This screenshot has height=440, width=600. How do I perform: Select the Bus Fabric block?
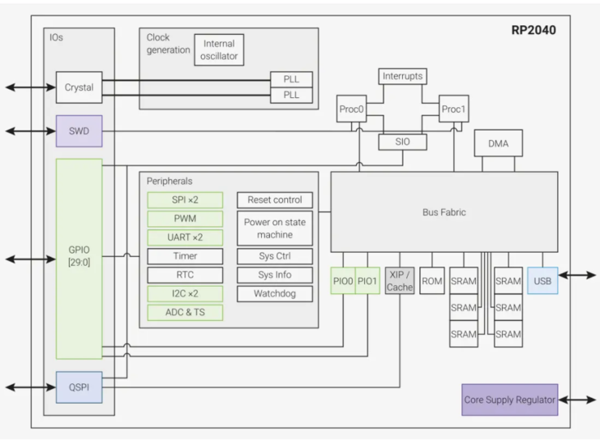point(444,211)
